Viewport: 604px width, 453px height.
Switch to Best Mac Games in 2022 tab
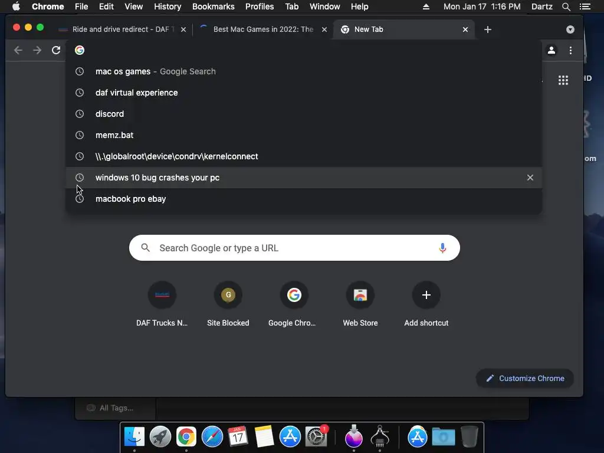point(262,29)
